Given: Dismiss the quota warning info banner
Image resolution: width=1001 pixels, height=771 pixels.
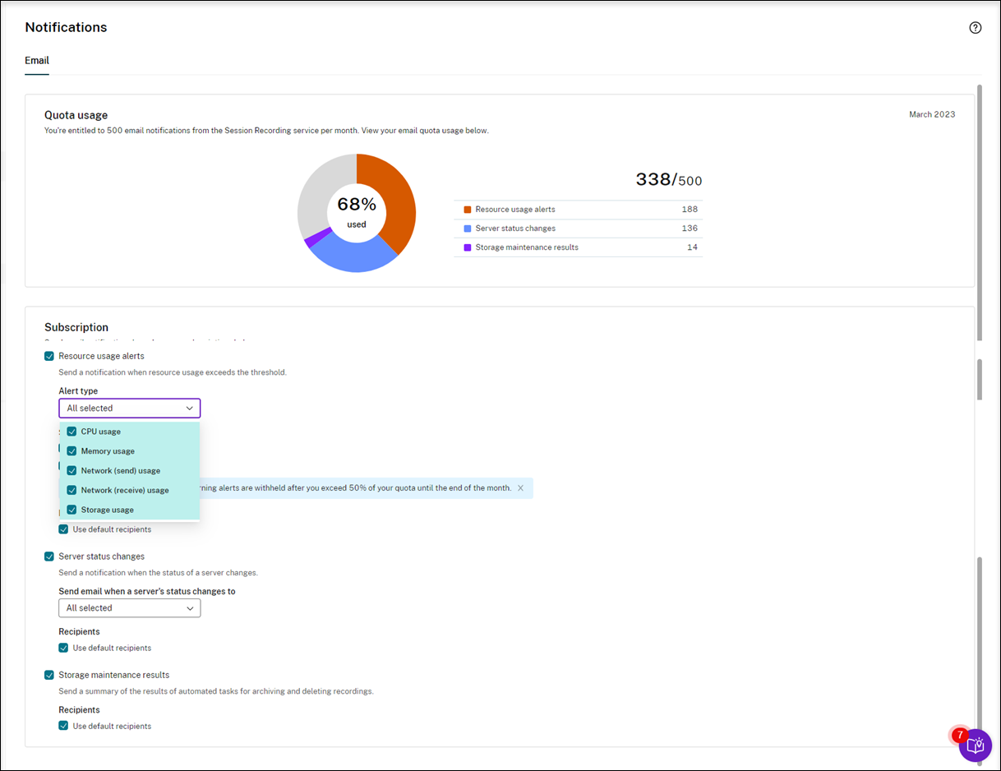Looking at the screenshot, I should tap(520, 488).
